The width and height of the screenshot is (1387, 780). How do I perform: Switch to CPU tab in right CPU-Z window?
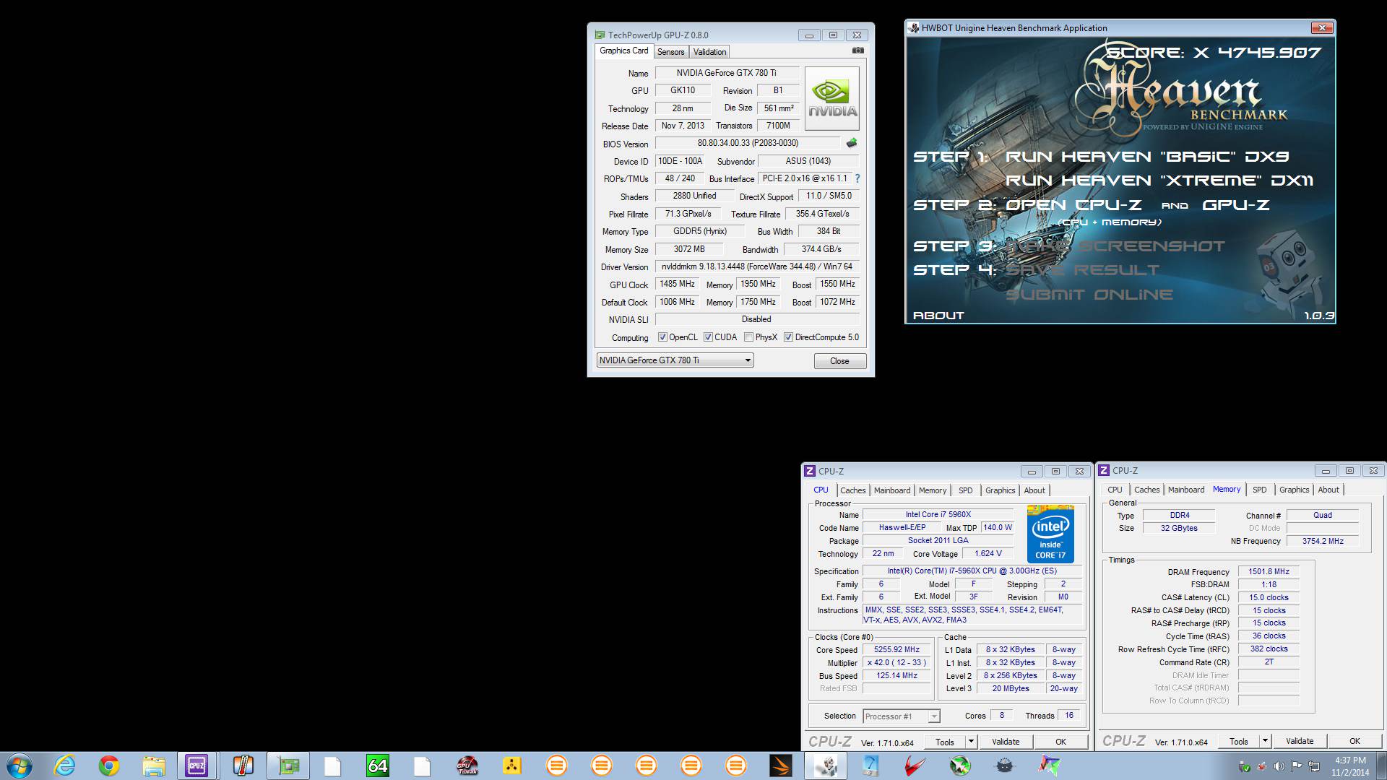click(x=1115, y=490)
